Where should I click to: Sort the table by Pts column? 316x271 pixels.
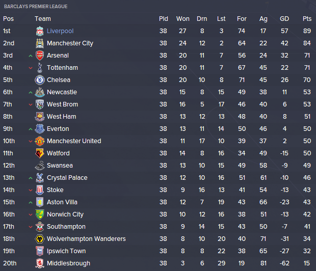click(307, 19)
